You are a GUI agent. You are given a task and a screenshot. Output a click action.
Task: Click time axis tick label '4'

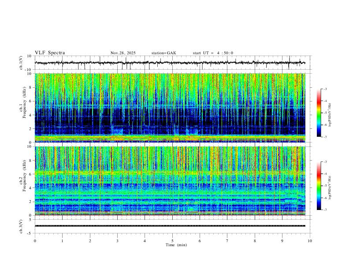[x=145, y=241]
